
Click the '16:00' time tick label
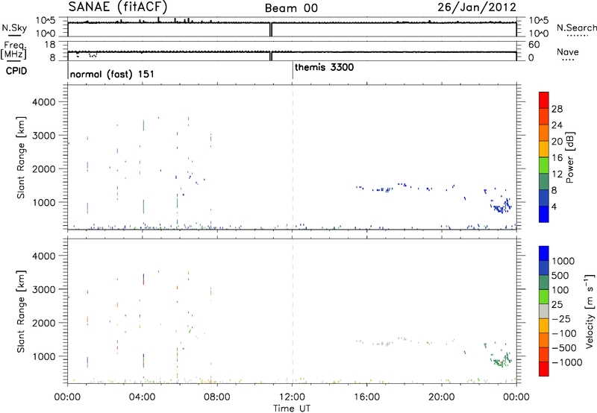(367, 397)
